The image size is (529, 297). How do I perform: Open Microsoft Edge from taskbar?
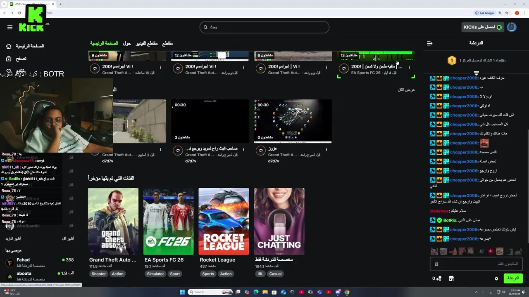click(256, 292)
